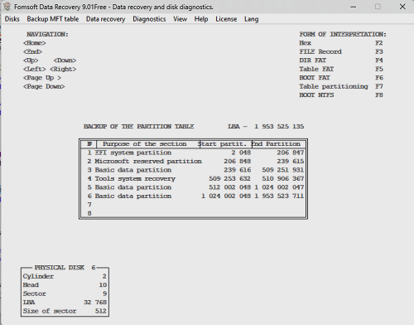Click empty row number 7
414x325 pixels.
[89, 205]
